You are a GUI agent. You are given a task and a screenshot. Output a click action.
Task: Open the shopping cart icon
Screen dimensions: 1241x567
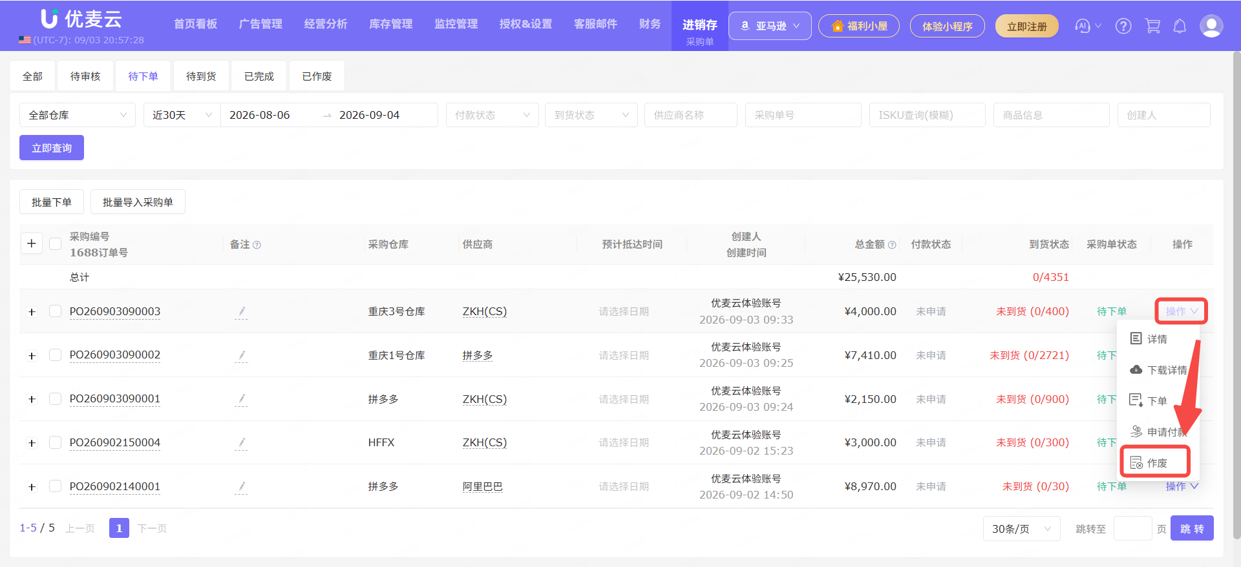point(1152,26)
